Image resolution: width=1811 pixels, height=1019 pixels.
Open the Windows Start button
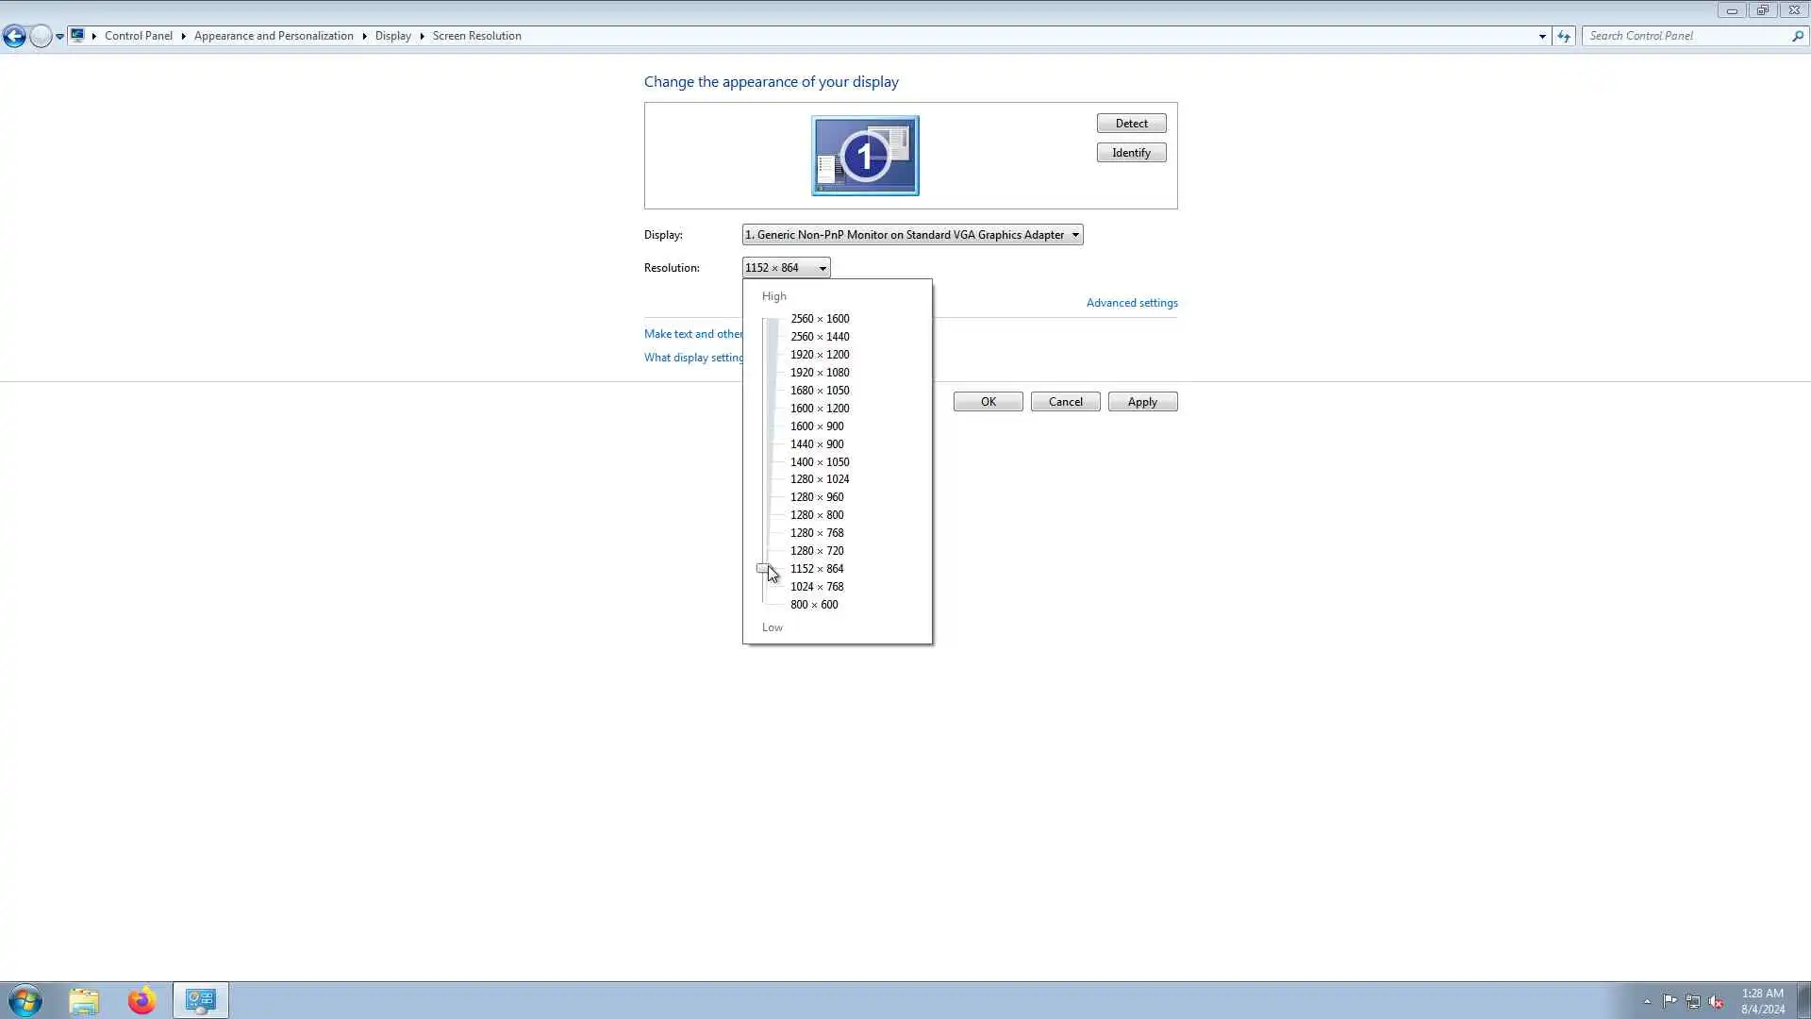click(25, 1000)
